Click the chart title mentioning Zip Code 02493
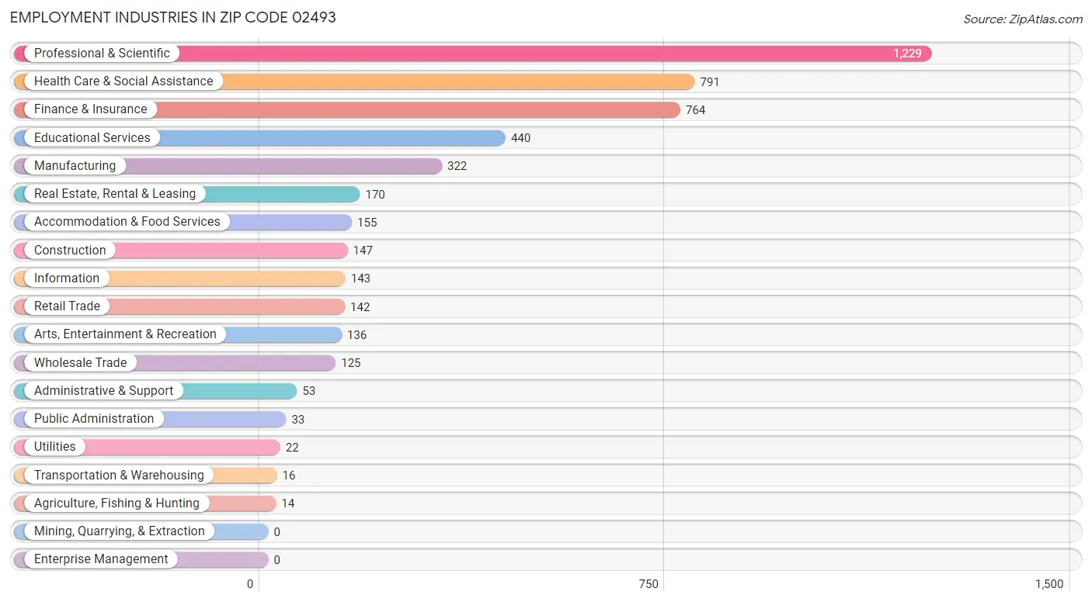 173,18
